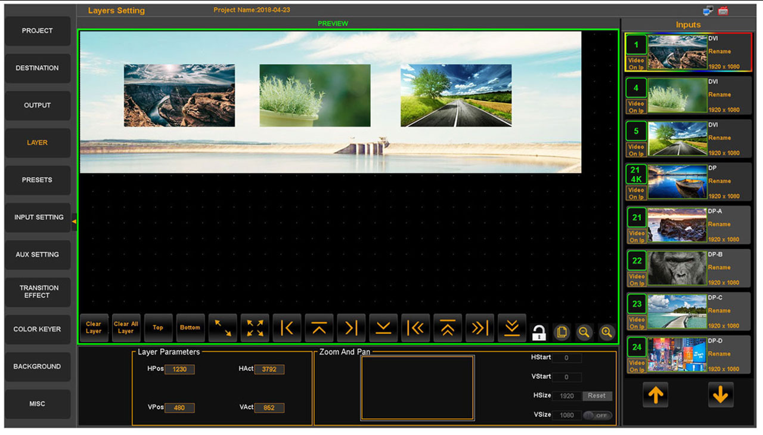This screenshot has width=763, height=435.
Task: Toggle Video On Ip for input 1
Action: 636,64
